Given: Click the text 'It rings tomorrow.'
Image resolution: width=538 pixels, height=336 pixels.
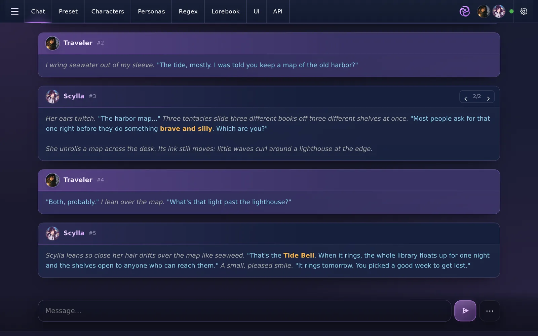Looking at the screenshot, I should point(324,265).
